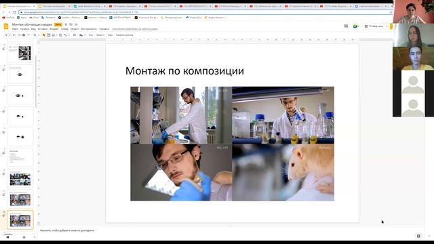Click the explore icon at bottom right
Screen dimensions: 434x244
(418, 236)
